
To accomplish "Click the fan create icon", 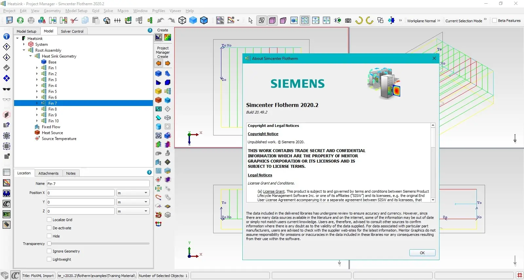I will [159, 135].
